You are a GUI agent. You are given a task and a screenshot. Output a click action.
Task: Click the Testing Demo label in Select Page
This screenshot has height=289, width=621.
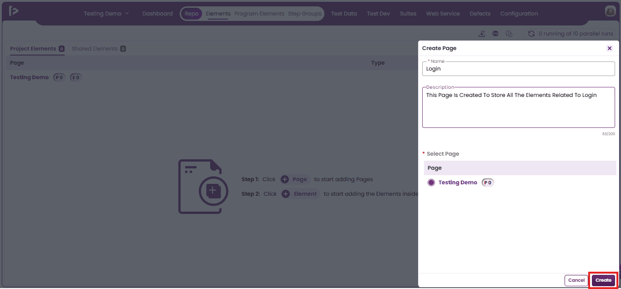click(x=458, y=183)
